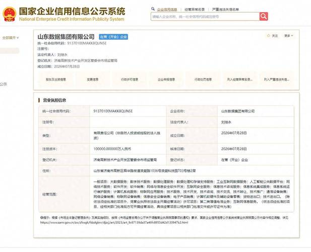Expand the 全部展开 sidebar dropdown

(x=10, y=38)
